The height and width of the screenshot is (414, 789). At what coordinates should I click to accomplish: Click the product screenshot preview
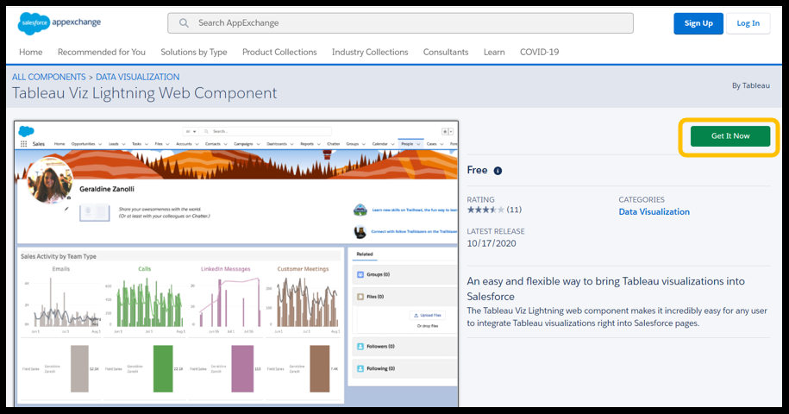click(236, 263)
